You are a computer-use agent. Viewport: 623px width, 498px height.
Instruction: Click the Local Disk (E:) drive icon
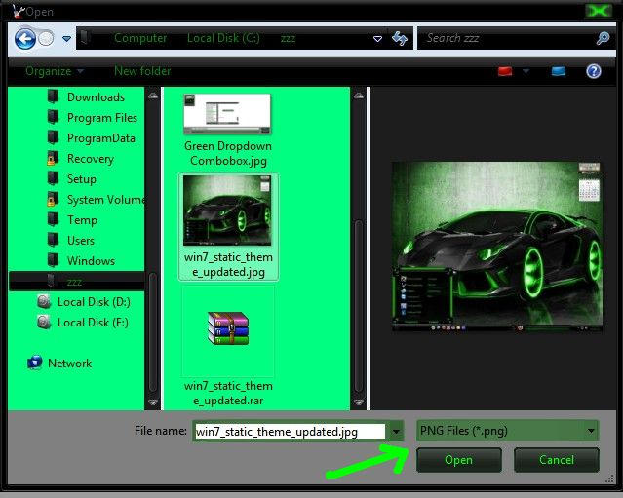[x=44, y=322]
